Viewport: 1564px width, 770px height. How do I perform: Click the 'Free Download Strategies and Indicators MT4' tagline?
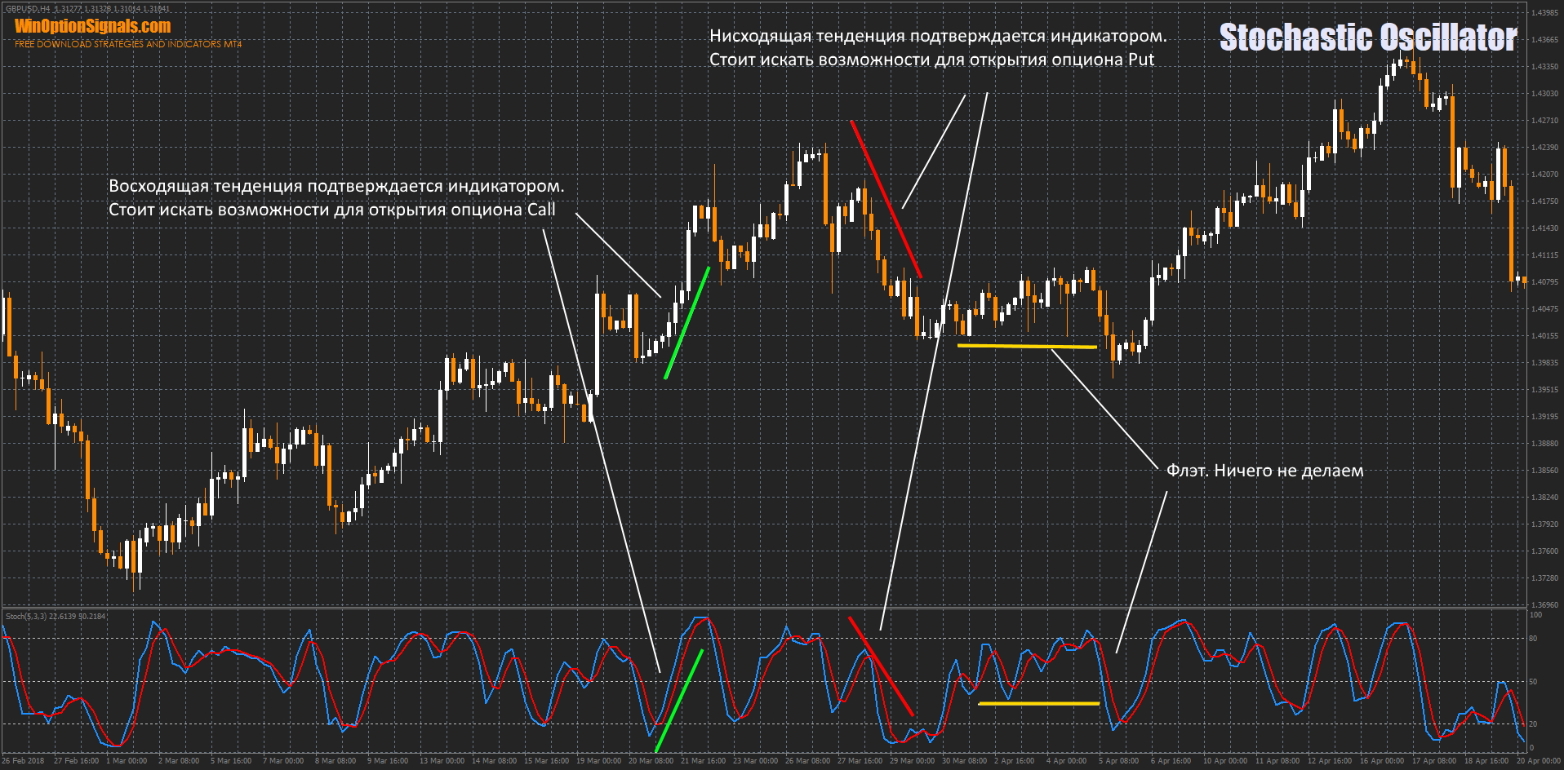pos(128,44)
